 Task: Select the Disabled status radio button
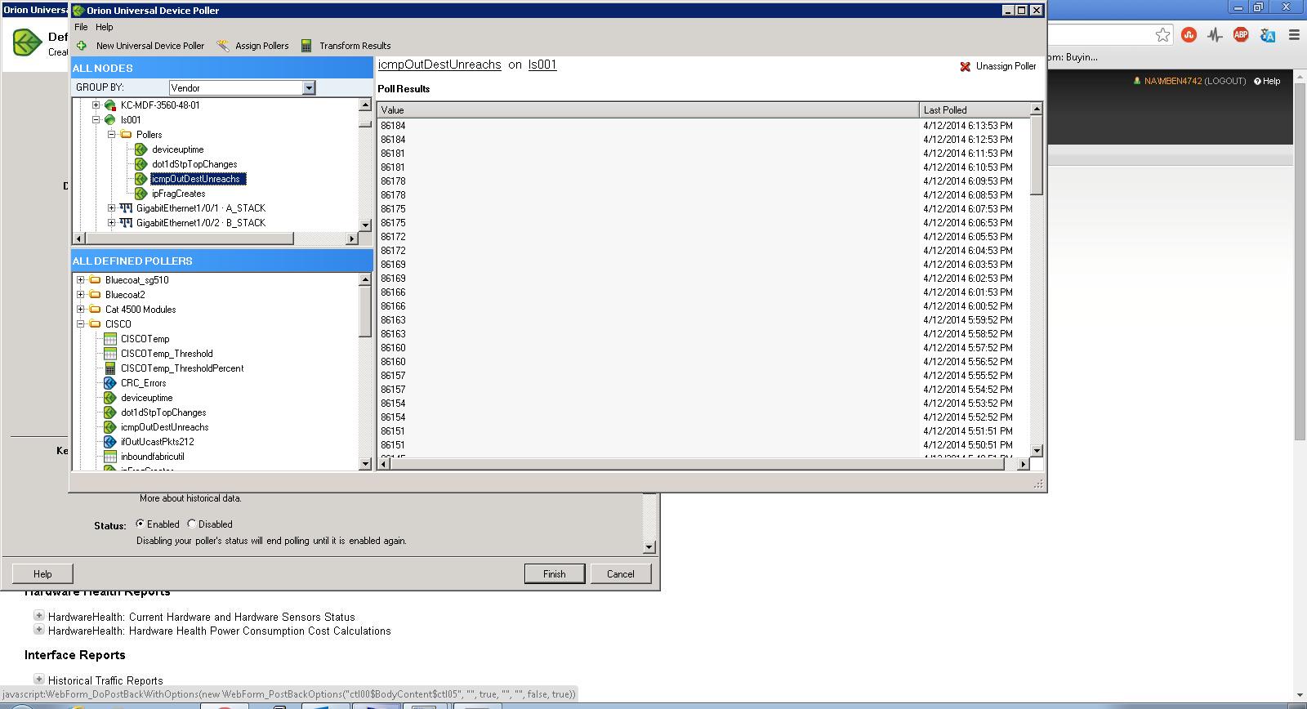tap(191, 524)
